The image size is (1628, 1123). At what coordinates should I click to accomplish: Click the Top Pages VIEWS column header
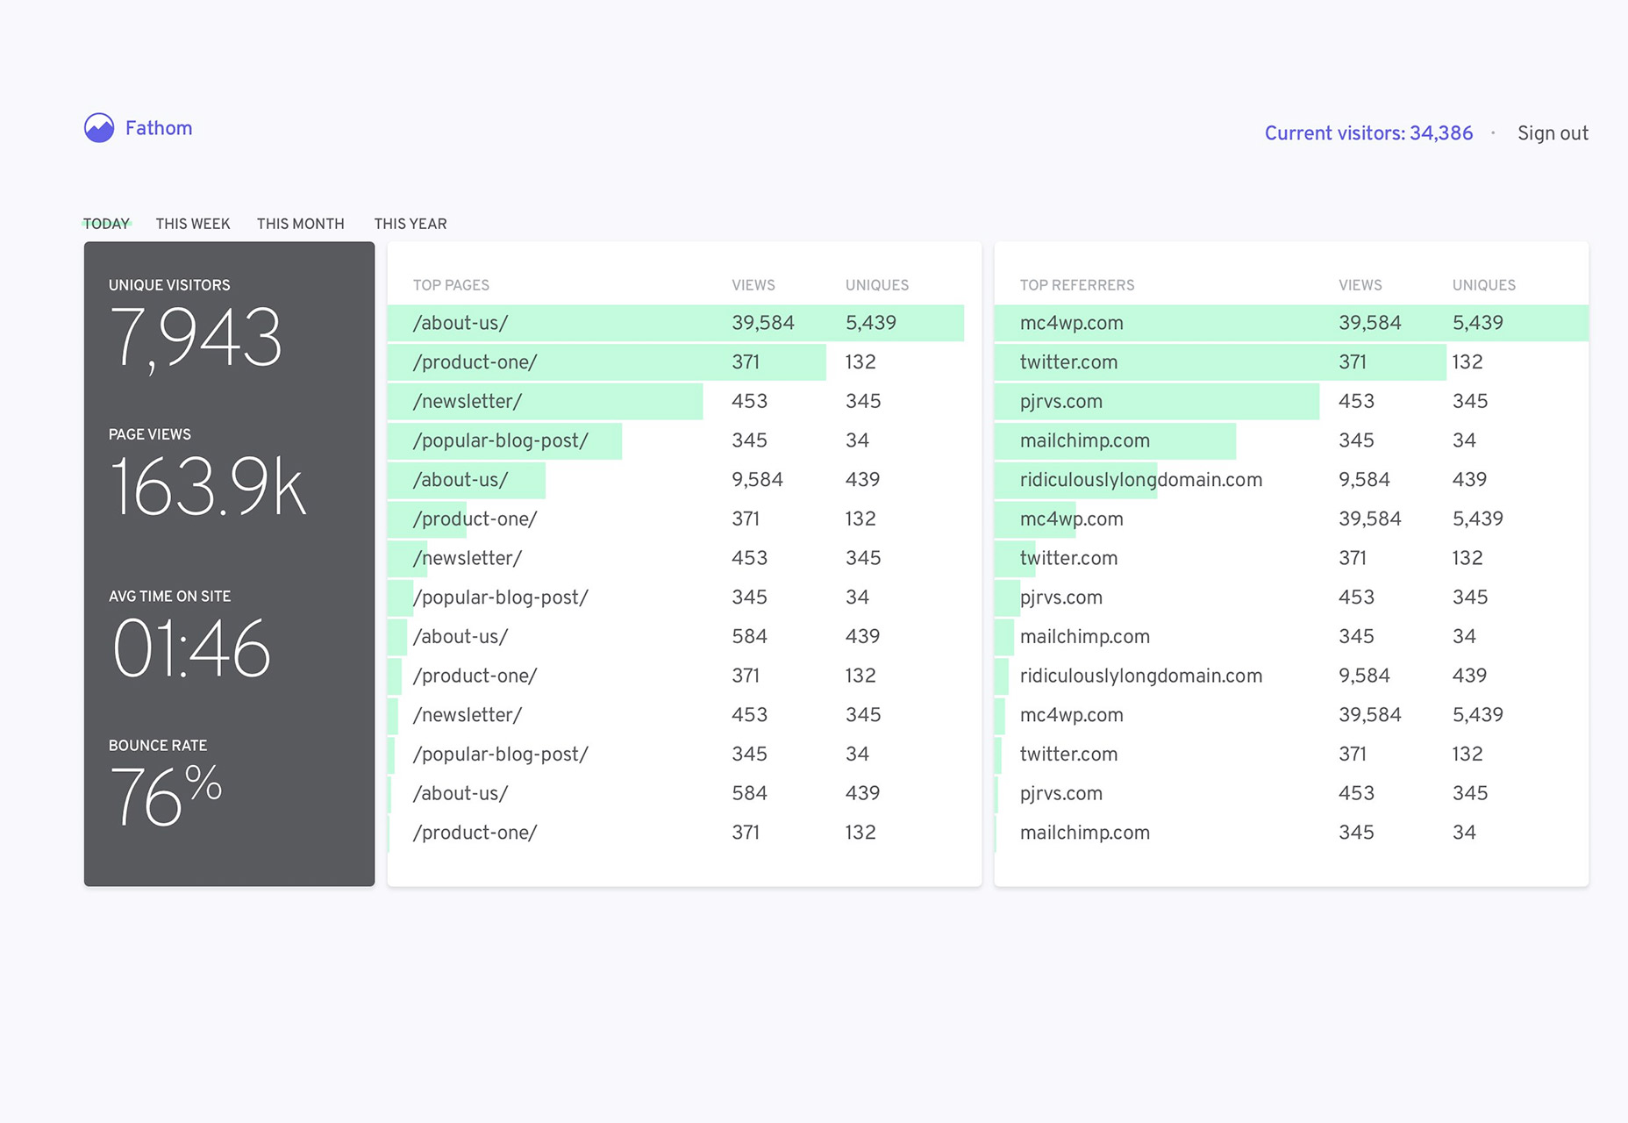[x=753, y=285]
